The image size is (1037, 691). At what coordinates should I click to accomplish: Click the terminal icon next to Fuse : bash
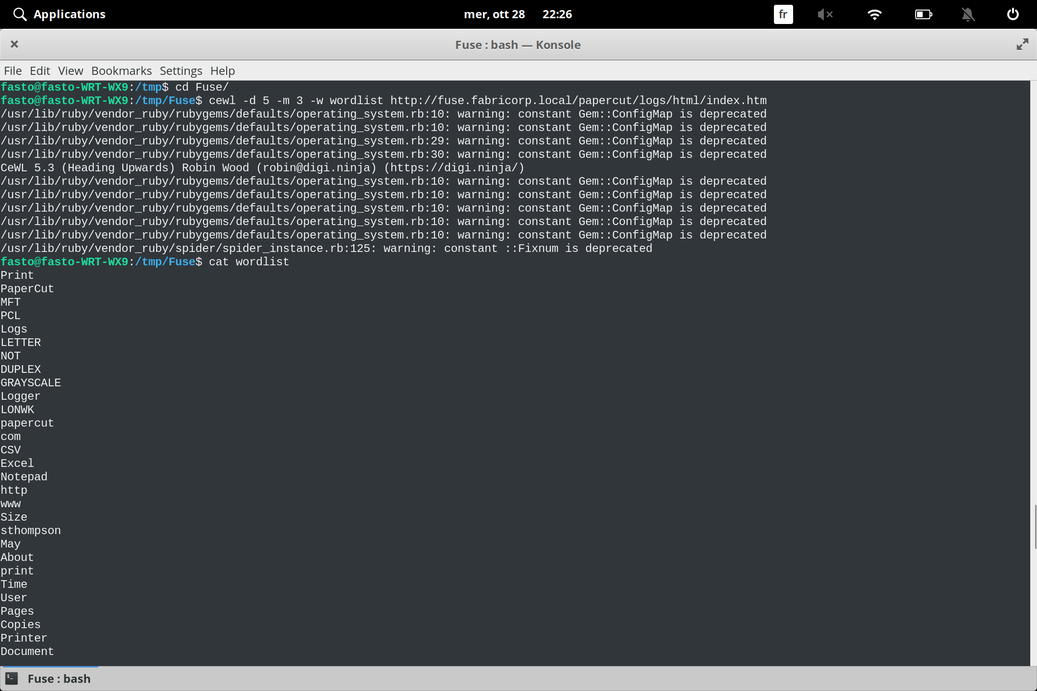(x=12, y=678)
